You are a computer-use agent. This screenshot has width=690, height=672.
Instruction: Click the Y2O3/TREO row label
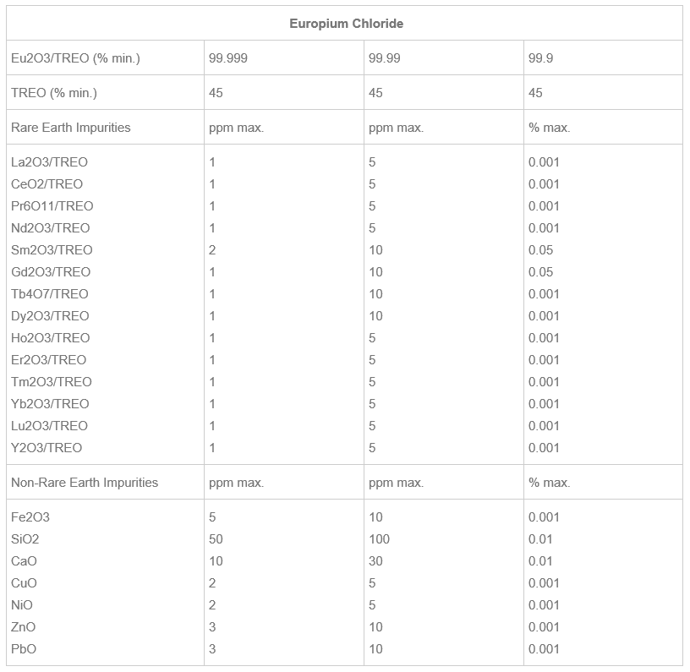coord(47,448)
